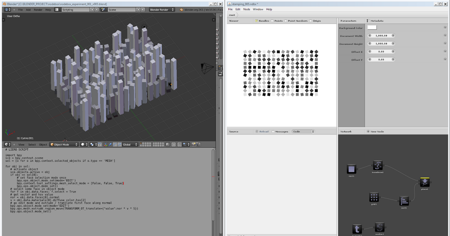Select the place1 node
450x236 pixels.
point(424,182)
